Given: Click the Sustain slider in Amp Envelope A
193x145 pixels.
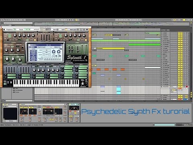Looking at the screenshot, I should (47, 37).
